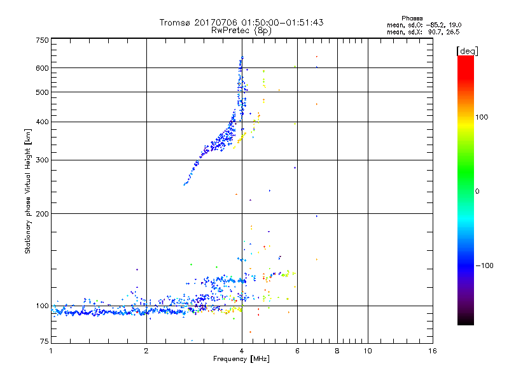Viewport: 509px width, 382px height.
Task: Click the x-axis '6' tick label
Action: 297,351
